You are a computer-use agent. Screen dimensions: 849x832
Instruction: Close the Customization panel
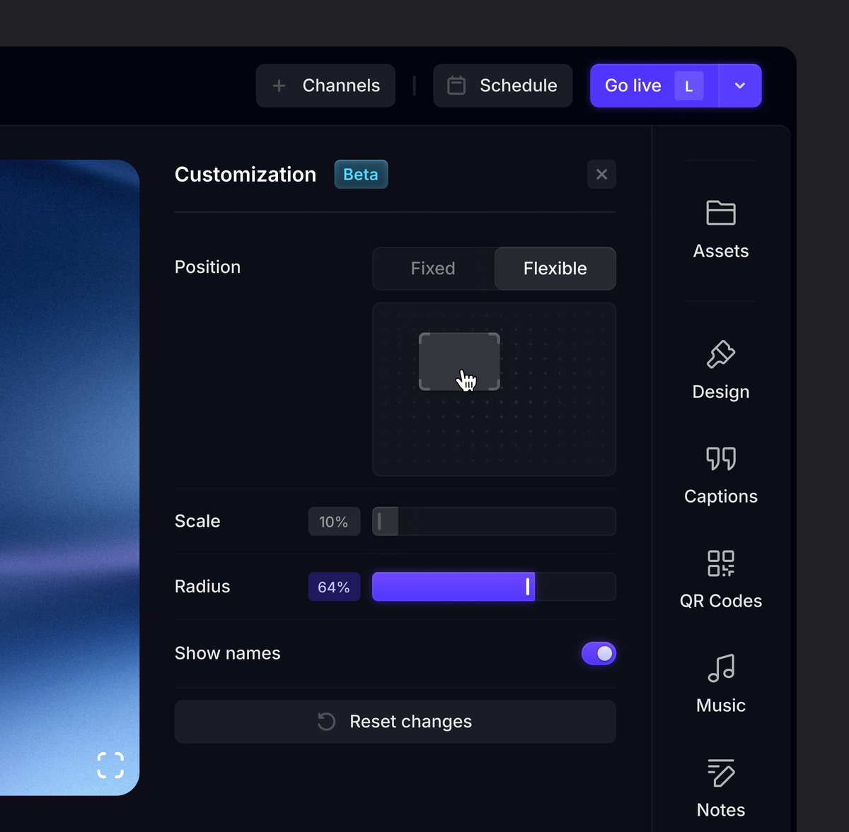pos(601,175)
